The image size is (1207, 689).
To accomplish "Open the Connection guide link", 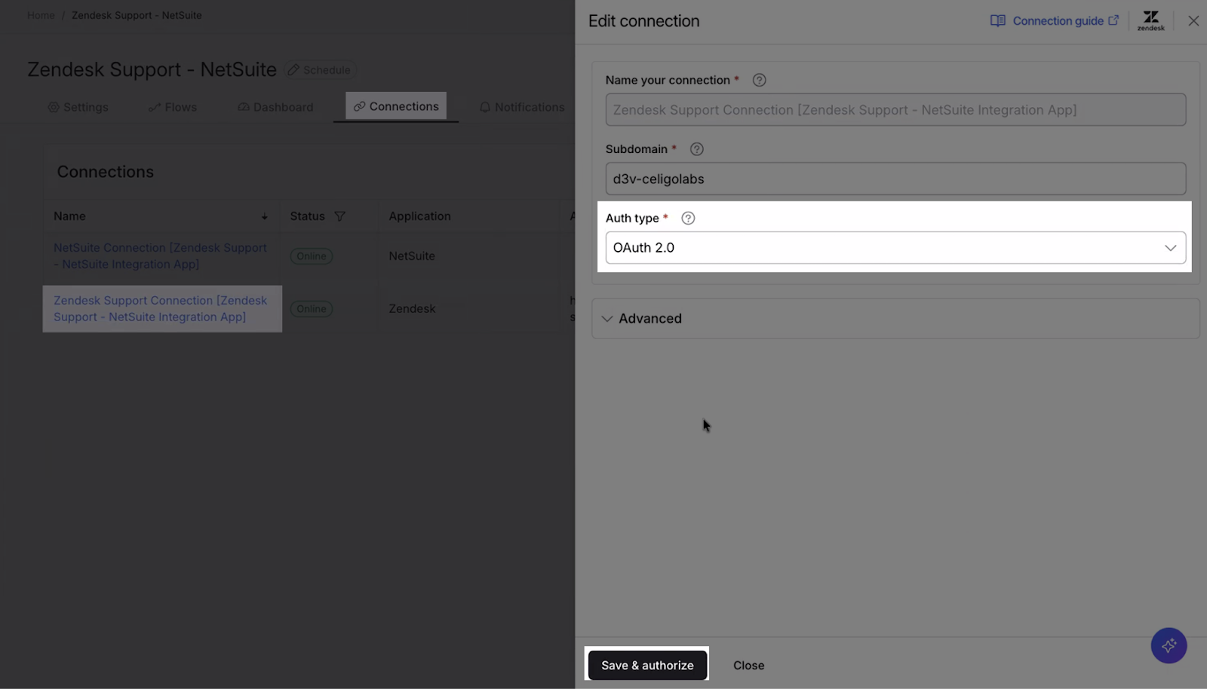I will coord(1054,21).
